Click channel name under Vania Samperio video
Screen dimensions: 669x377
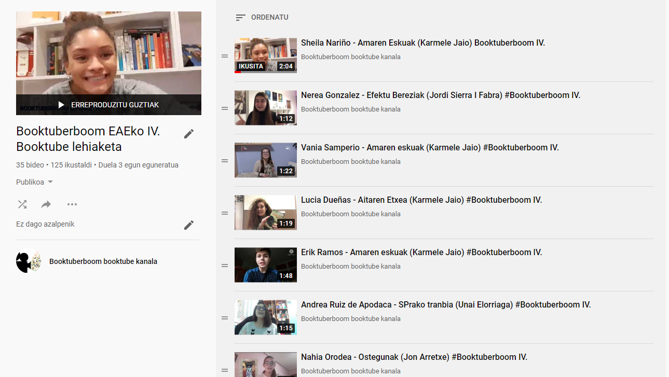pos(351,162)
